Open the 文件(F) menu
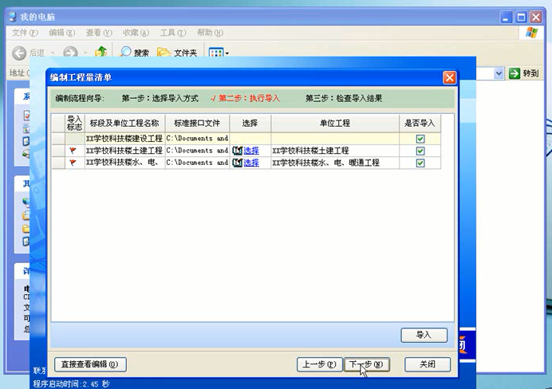 pos(25,33)
